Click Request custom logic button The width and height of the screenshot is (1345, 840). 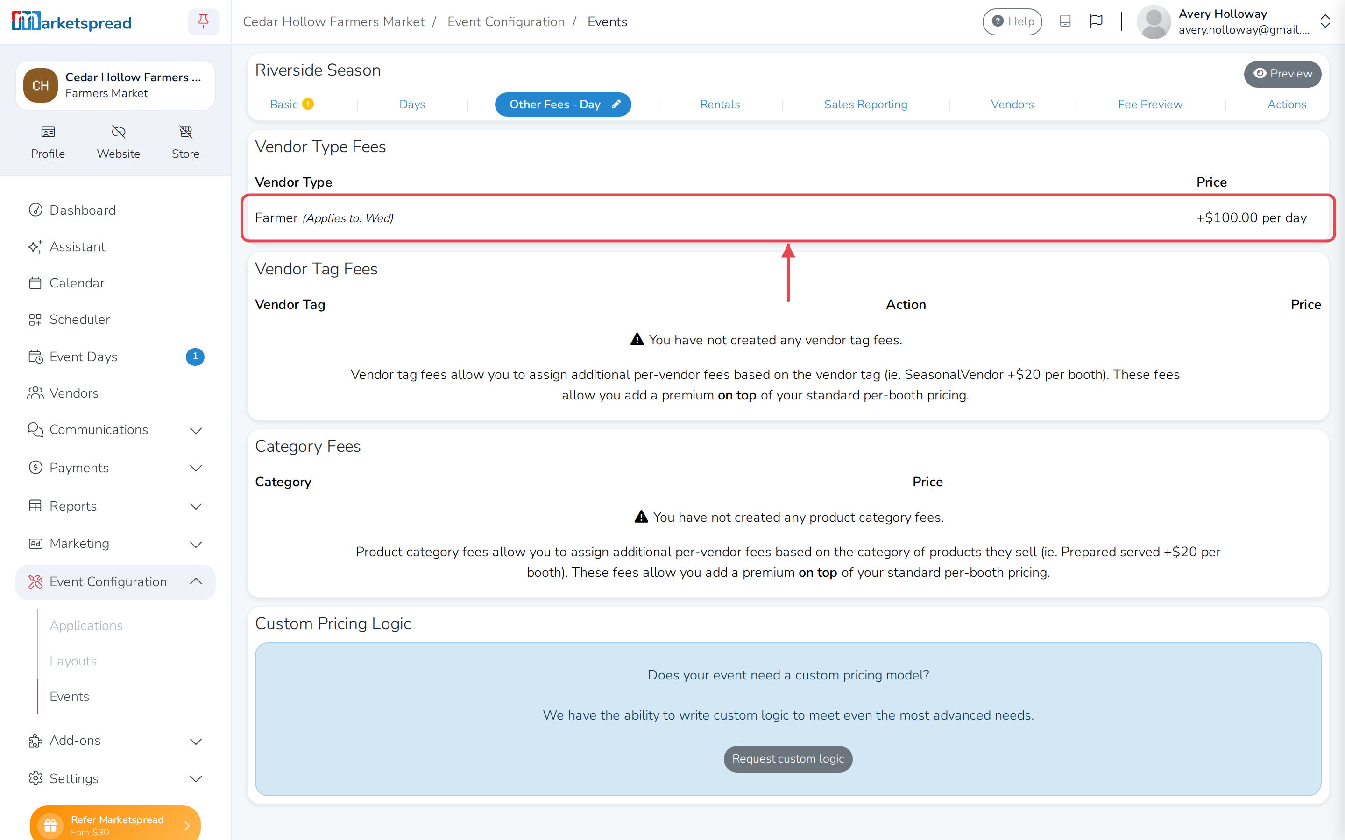click(787, 759)
